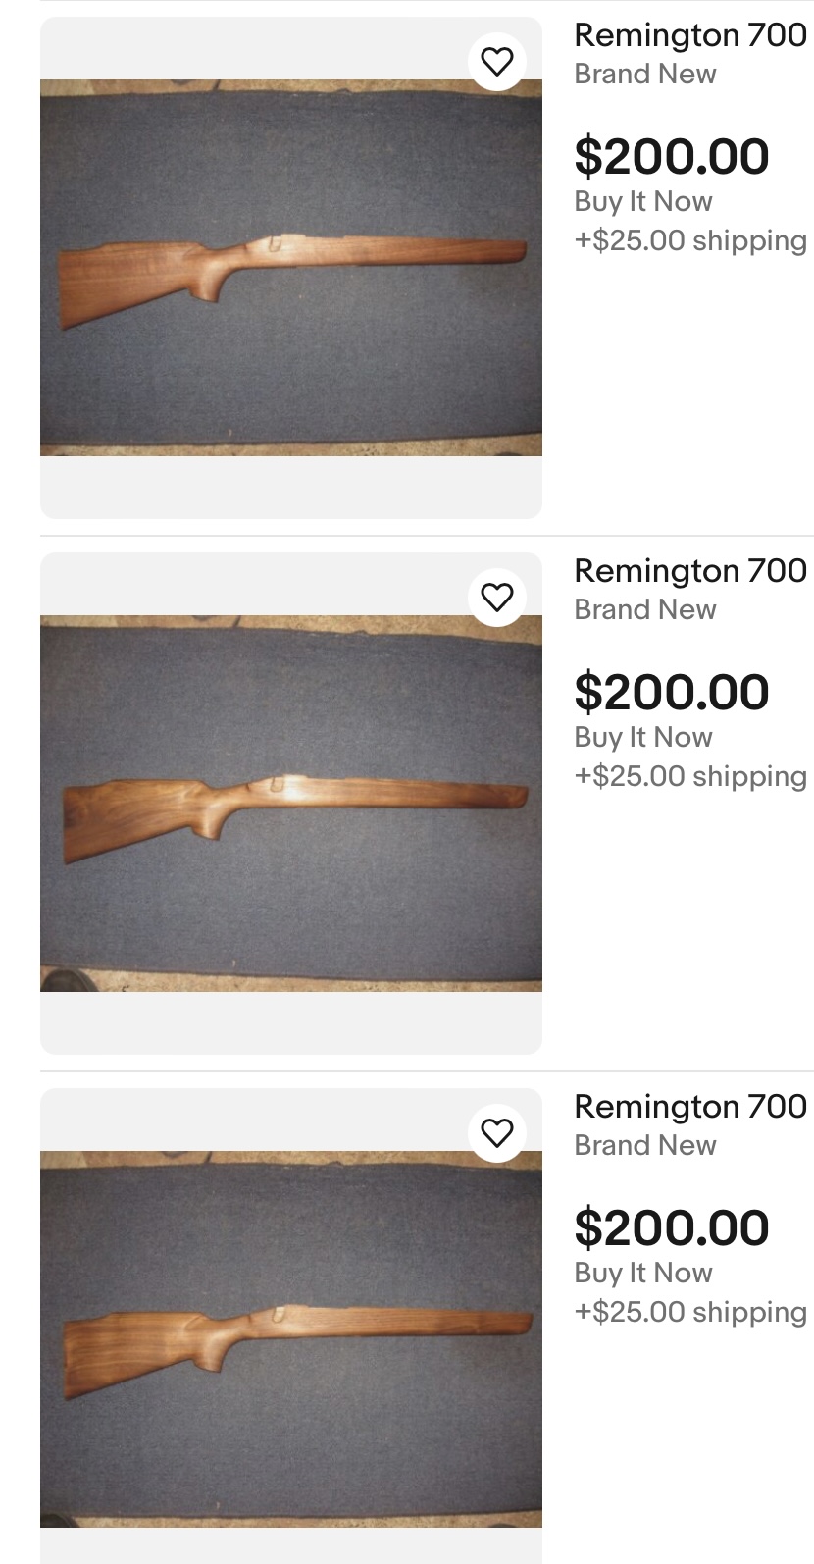Image resolution: width=814 pixels, height=1564 pixels.
Task: Click the $200.00 price on first listing
Action: coord(672,157)
